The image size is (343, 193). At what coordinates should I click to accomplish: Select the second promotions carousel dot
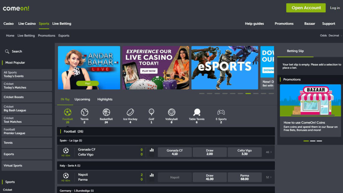(313, 141)
